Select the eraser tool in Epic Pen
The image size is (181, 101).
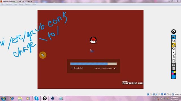pos(173,49)
